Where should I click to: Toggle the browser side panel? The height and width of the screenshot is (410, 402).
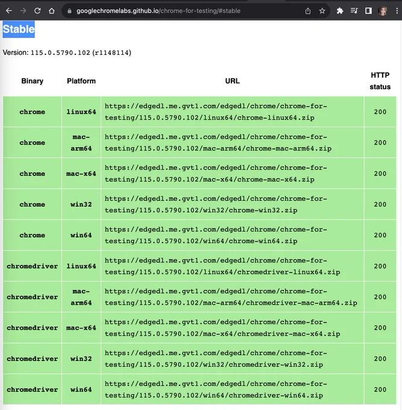coord(368,11)
